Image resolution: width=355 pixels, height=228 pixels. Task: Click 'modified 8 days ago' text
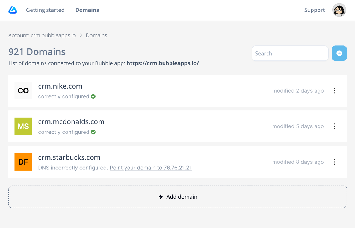pos(298,162)
